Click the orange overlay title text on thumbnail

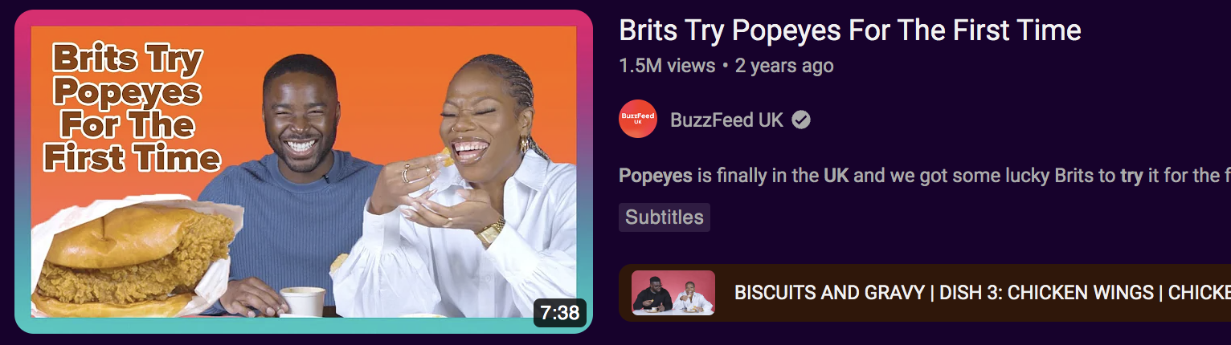point(130,108)
